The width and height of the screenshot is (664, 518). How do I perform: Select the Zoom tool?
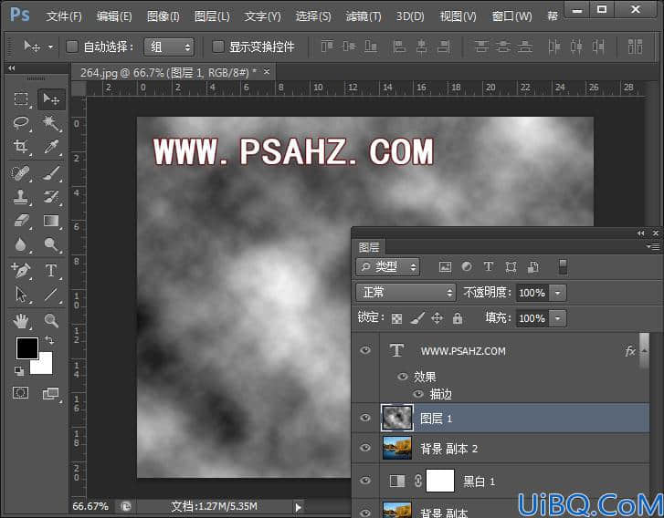(51, 321)
